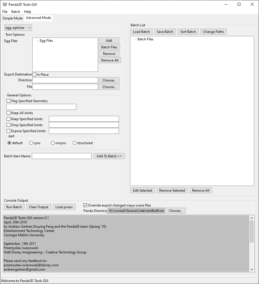259x284 pixels.
Task: Click the Load pview button
Action: point(64,207)
